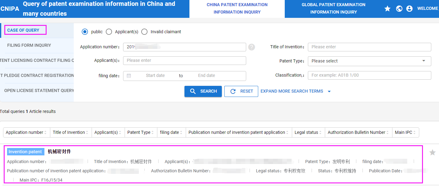The width and height of the screenshot is (439, 188).
Task: Open Pledge Contract Registration sidebar item
Action: click(x=37, y=75)
